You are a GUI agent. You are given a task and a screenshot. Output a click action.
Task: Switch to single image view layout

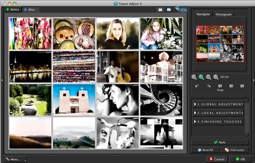click(x=160, y=10)
